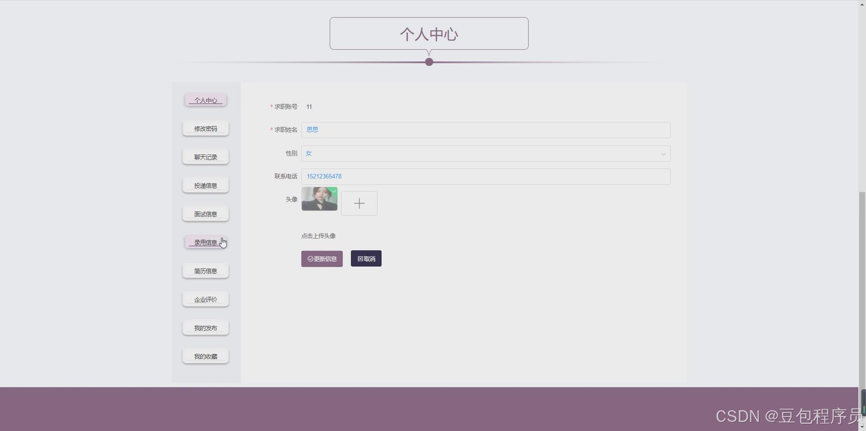
Task: Focus the 联系电话 input field
Action: (486, 176)
